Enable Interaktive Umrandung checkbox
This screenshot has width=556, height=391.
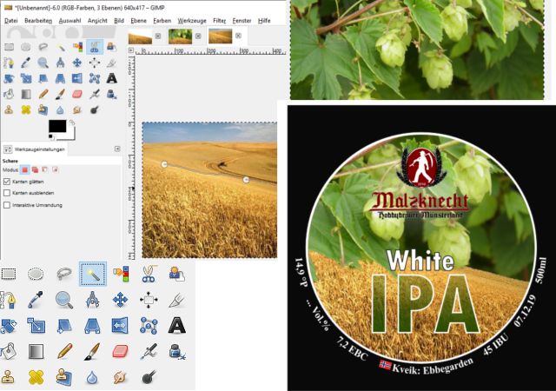click(7, 205)
